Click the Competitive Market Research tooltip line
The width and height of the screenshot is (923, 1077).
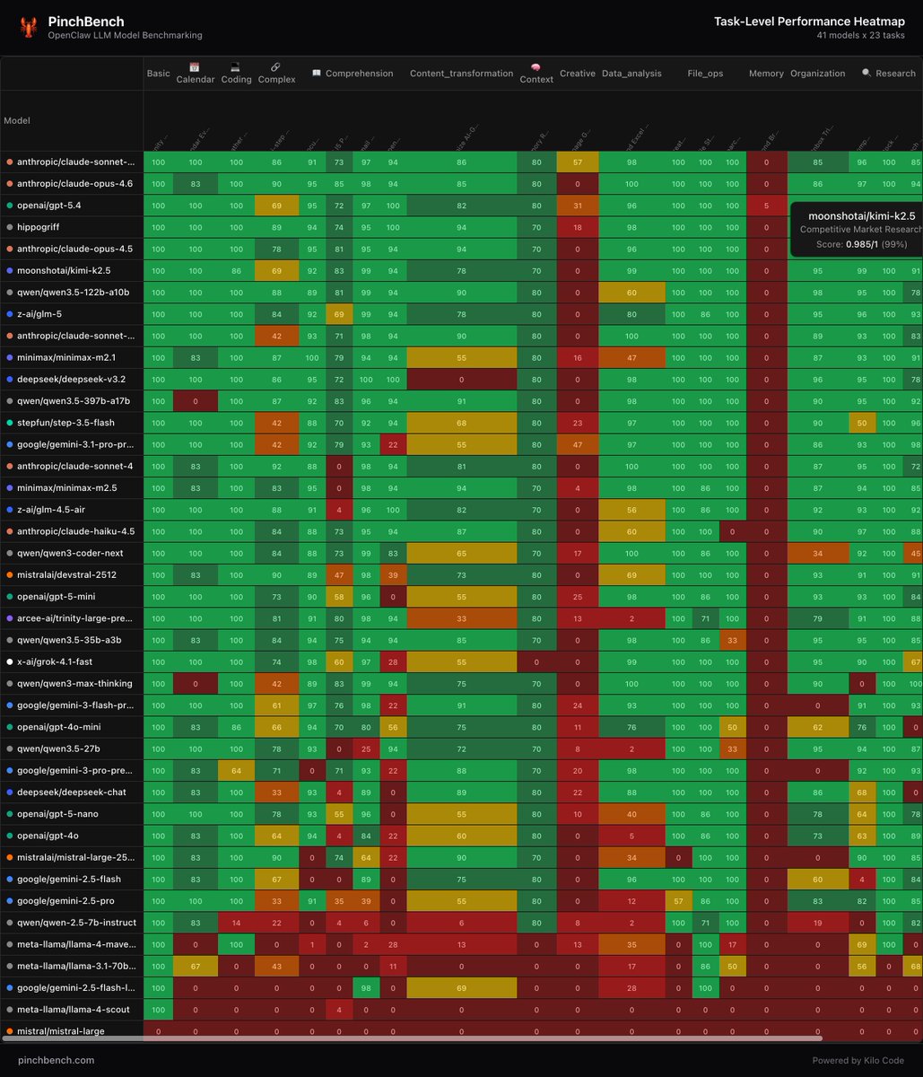pos(861,230)
